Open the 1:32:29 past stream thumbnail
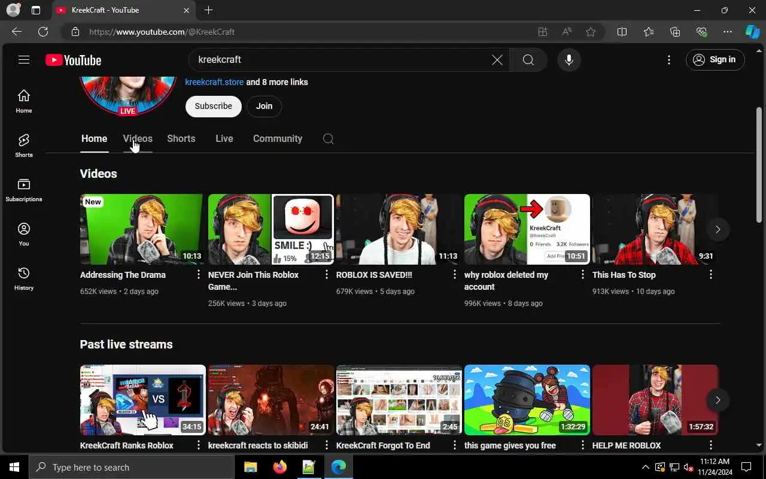The image size is (766, 479). pos(527,400)
